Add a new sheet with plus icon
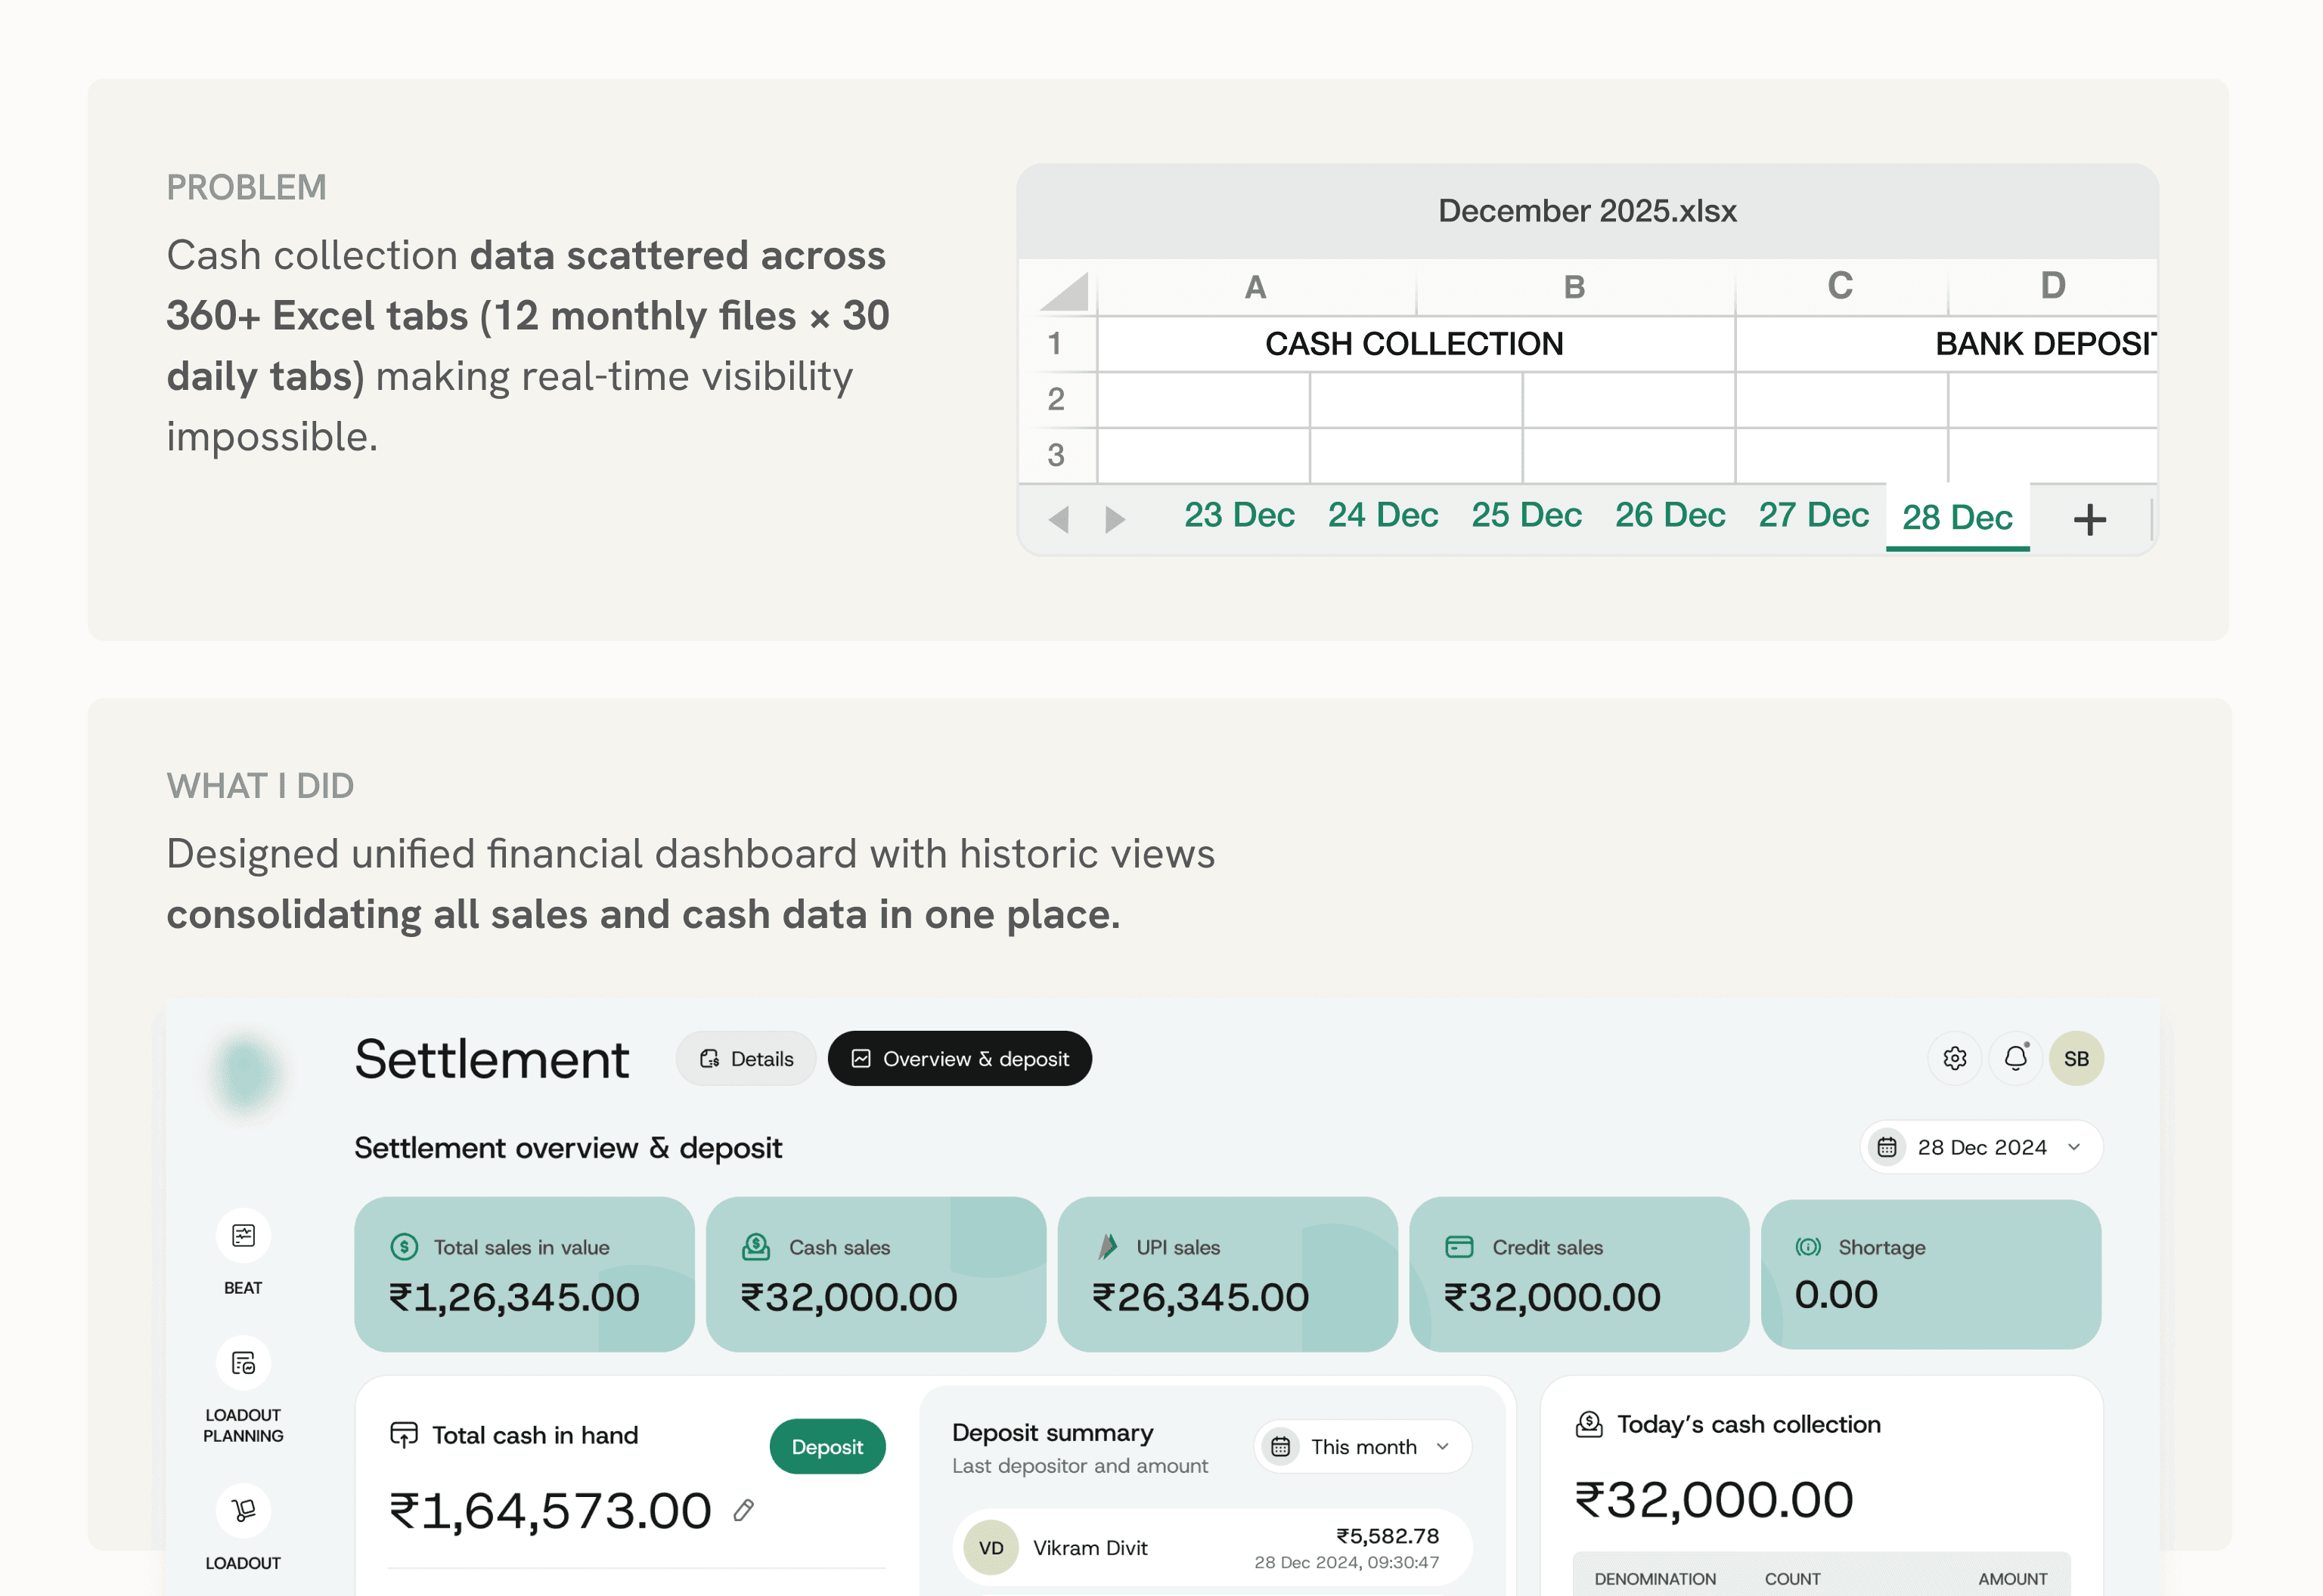2323x1596 pixels. tap(2089, 519)
